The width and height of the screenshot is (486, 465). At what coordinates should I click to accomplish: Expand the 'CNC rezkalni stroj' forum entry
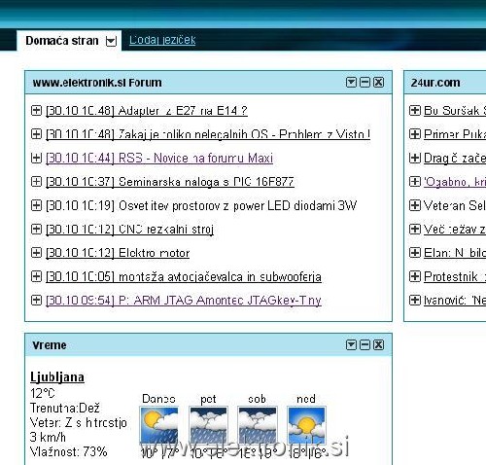36,229
